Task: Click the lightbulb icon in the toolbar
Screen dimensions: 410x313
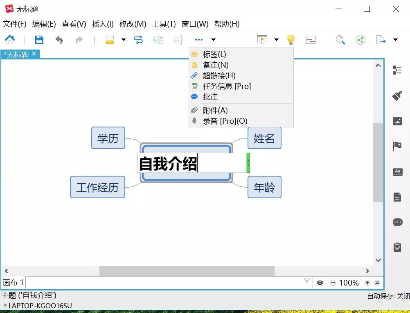Action: (291, 39)
